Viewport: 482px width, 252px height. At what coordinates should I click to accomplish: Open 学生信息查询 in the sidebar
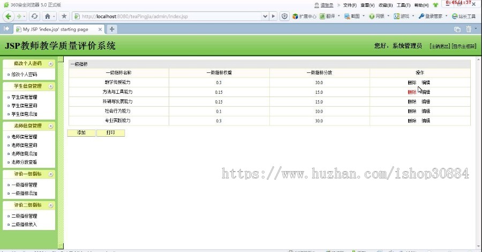tap(24, 106)
